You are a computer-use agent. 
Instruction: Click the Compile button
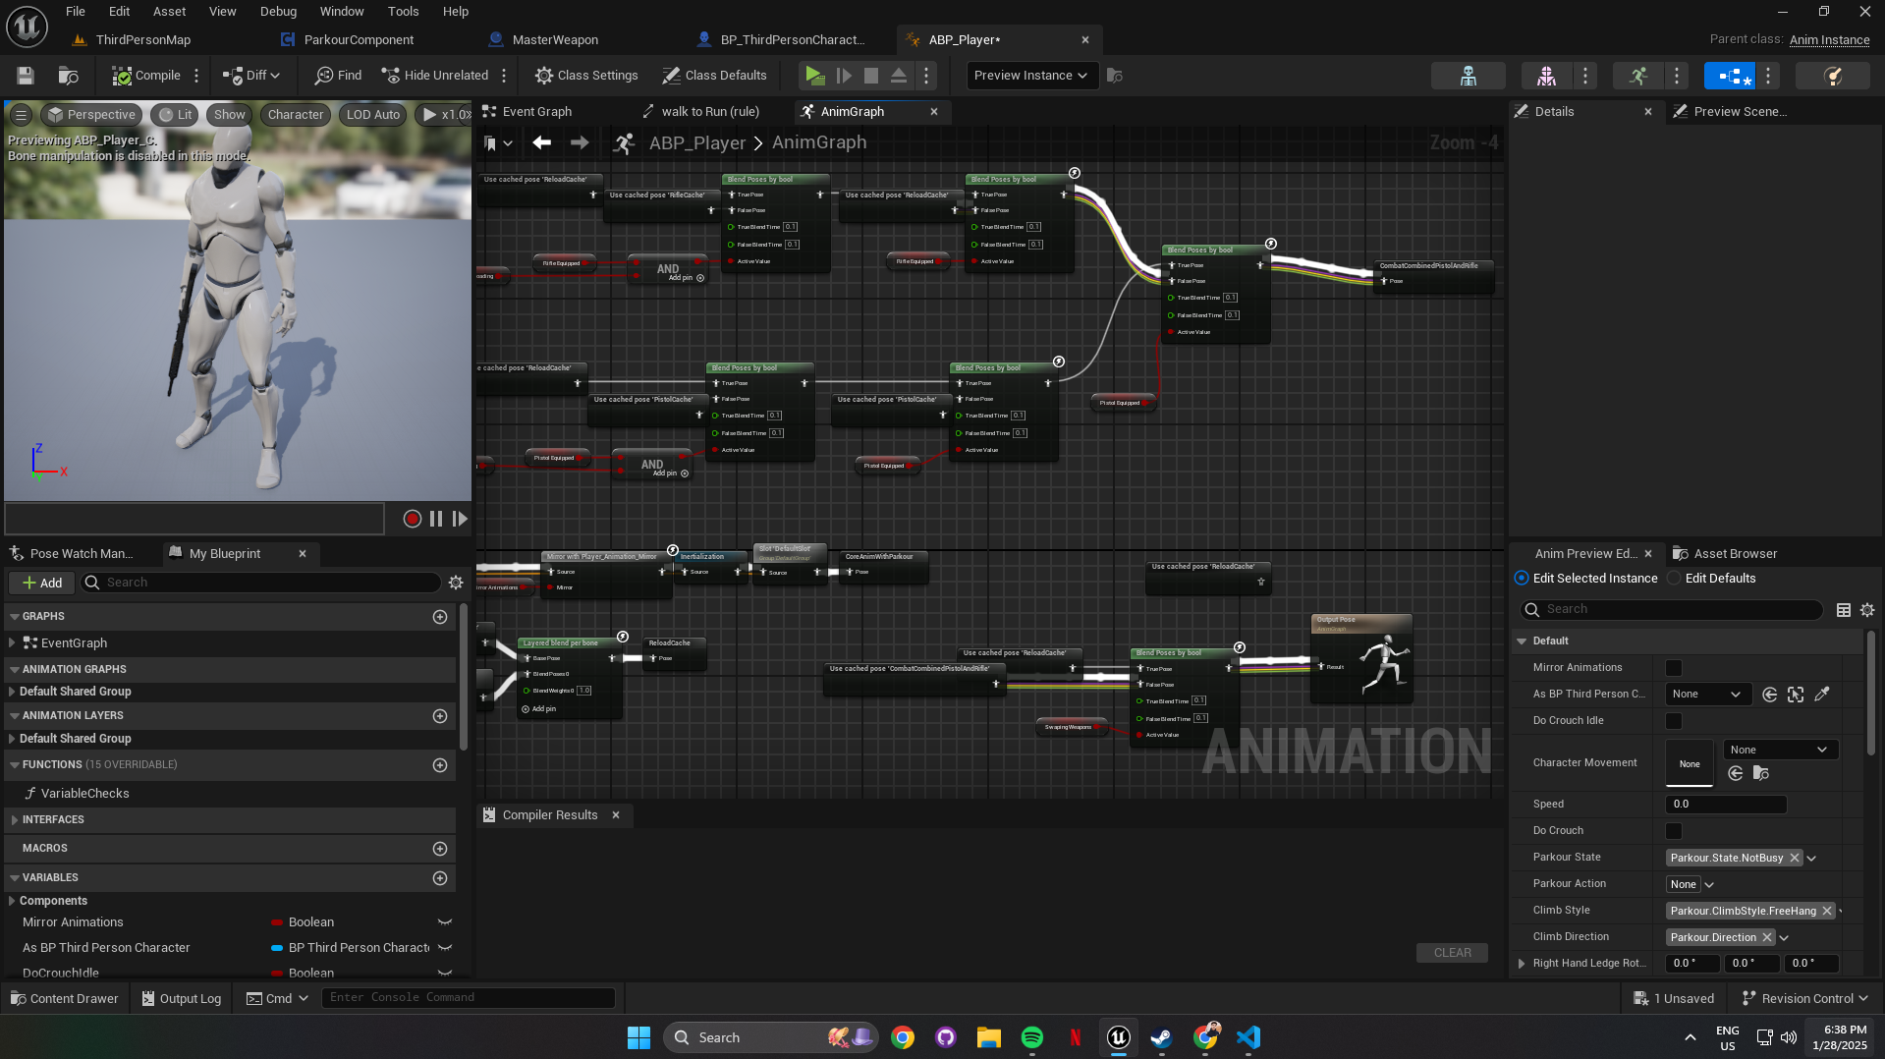[146, 76]
